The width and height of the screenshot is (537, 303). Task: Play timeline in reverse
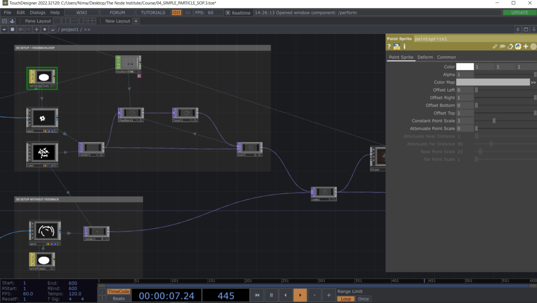(286, 295)
